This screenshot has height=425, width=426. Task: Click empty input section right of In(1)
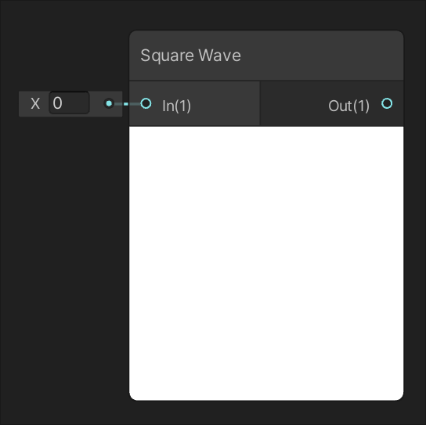[225, 104]
